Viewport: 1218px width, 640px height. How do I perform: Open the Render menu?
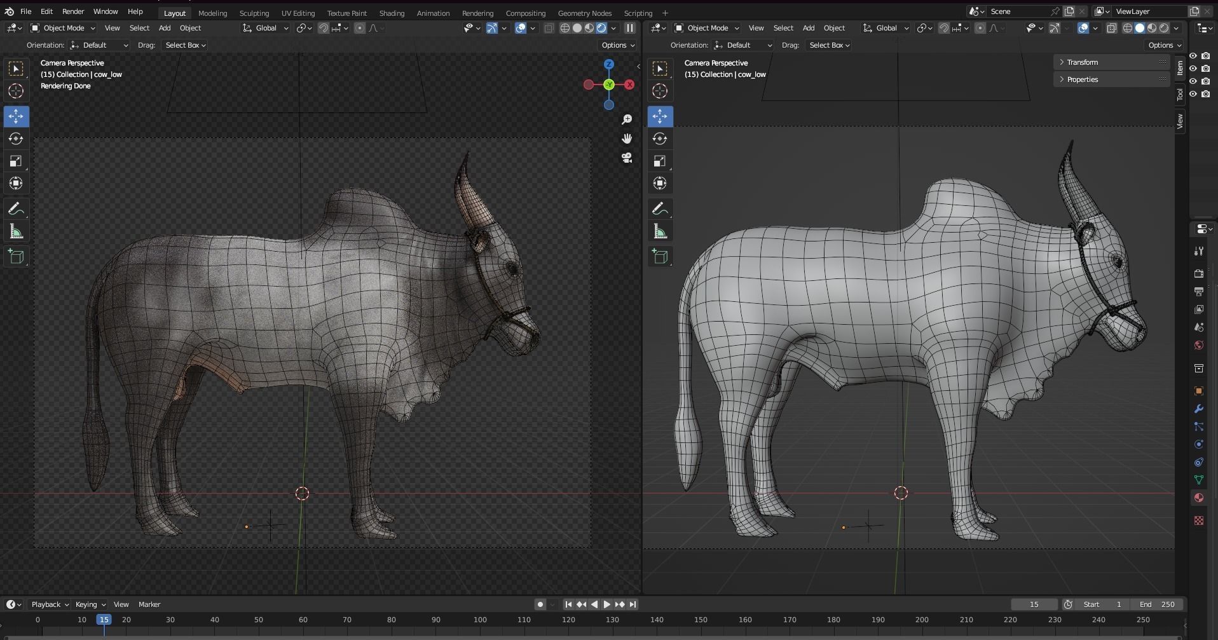[x=73, y=11]
